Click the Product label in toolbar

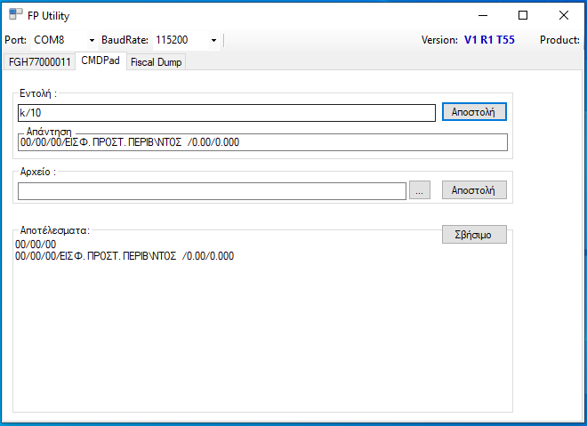tap(559, 40)
